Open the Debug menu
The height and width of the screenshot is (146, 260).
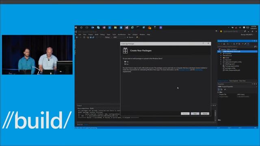(x=102, y=34)
